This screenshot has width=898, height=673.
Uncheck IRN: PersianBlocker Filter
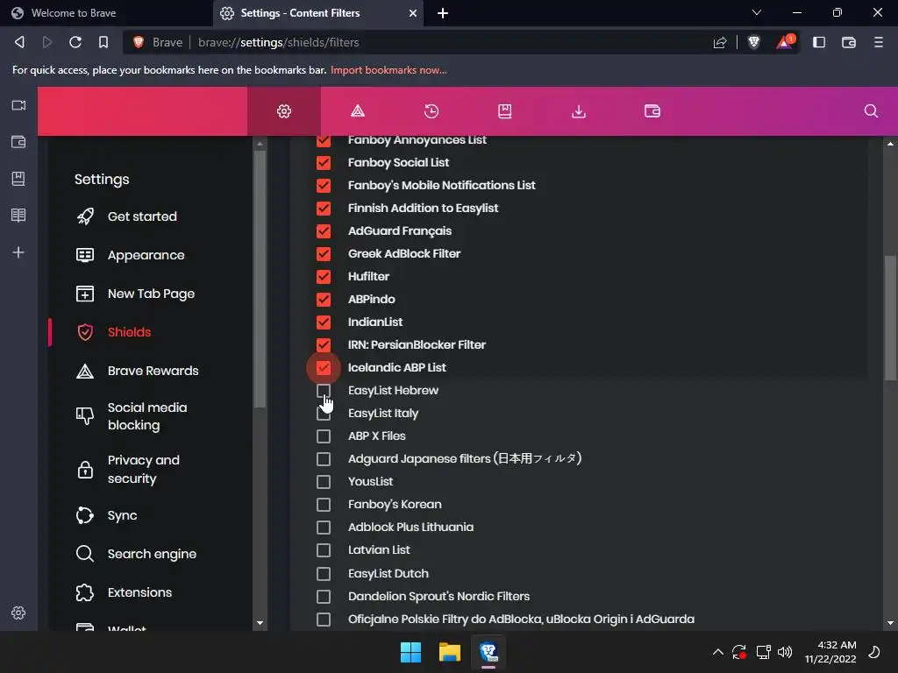point(324,345)
